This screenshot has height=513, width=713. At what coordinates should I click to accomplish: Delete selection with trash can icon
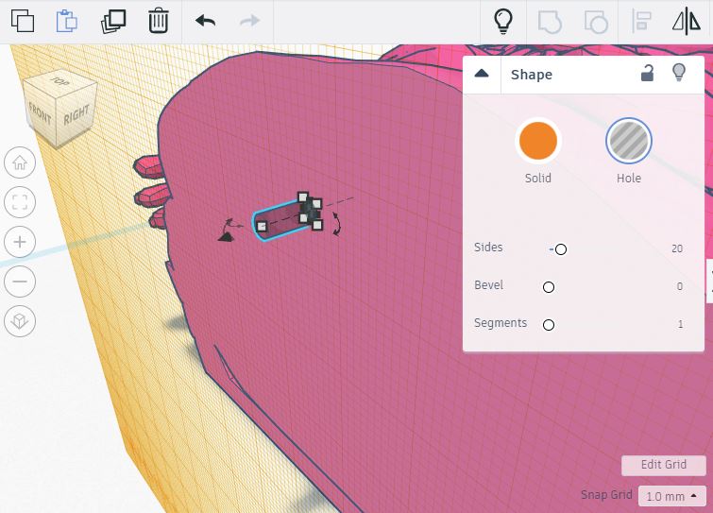[x=159, y=21]
